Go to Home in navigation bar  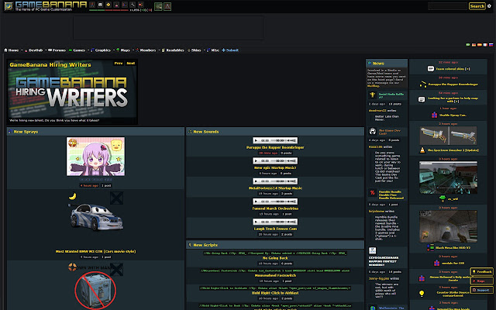tap(12, 50)
